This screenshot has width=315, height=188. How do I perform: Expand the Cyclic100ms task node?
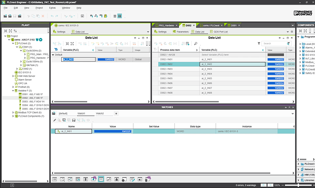tap(21, 61)
